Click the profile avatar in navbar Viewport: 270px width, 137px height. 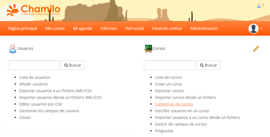[253, 29]
